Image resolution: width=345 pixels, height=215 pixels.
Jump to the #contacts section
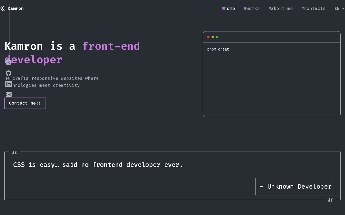[x=313, y=8]
